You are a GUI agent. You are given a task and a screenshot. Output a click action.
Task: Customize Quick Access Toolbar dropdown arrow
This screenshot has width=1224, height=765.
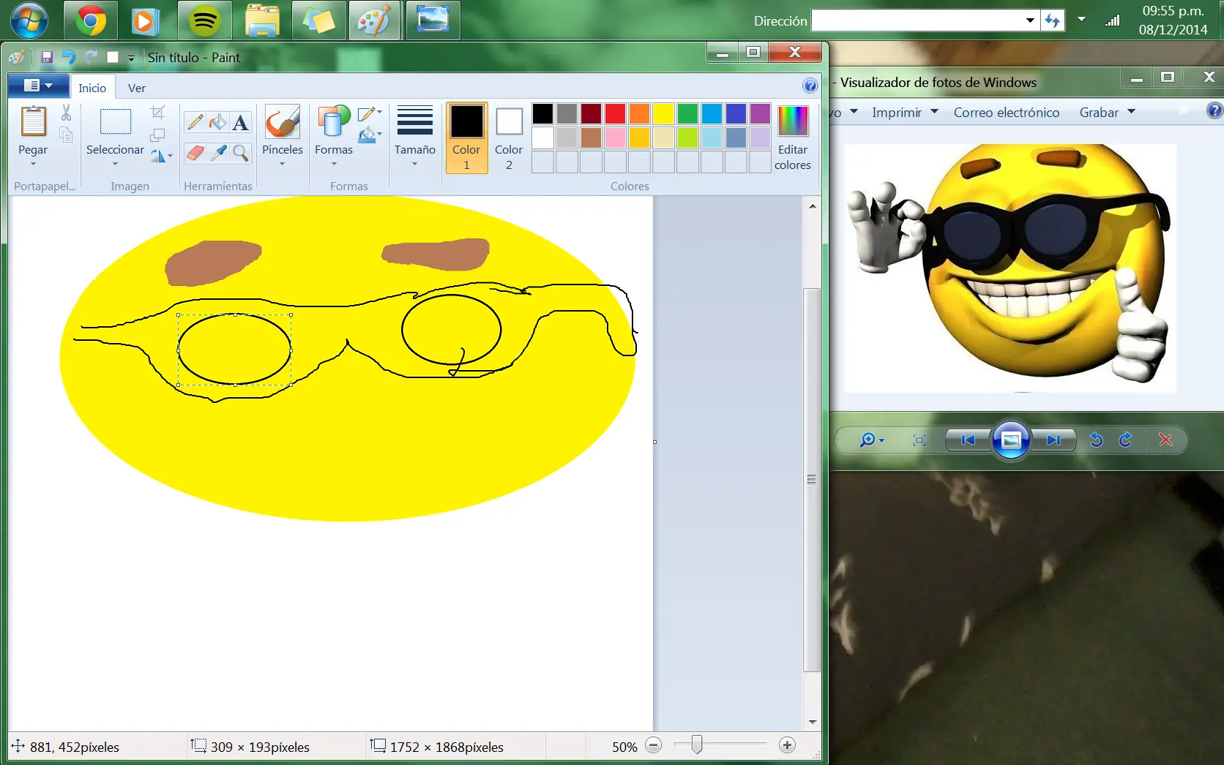coord(131,58)
